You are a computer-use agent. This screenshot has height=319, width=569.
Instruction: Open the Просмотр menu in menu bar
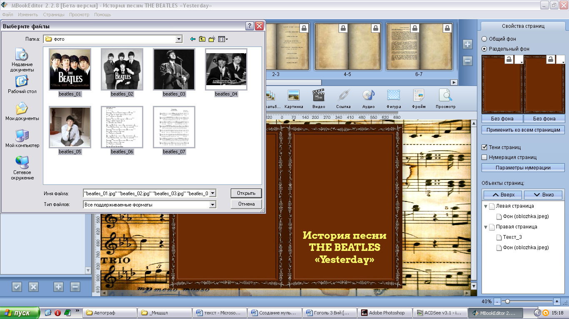coord(79,15)
